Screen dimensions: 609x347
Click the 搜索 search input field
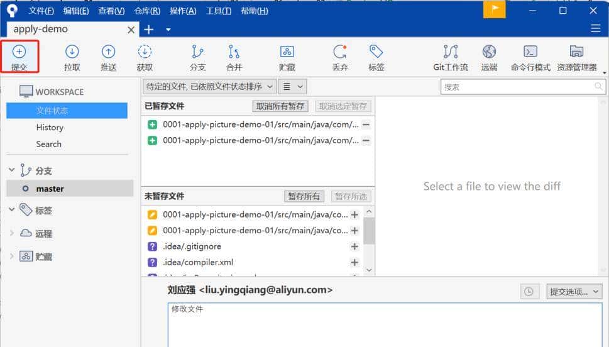[x=523, y=87]
